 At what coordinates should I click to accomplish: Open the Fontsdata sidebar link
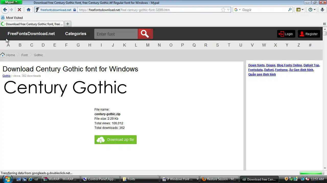click(x=255, y=70)
